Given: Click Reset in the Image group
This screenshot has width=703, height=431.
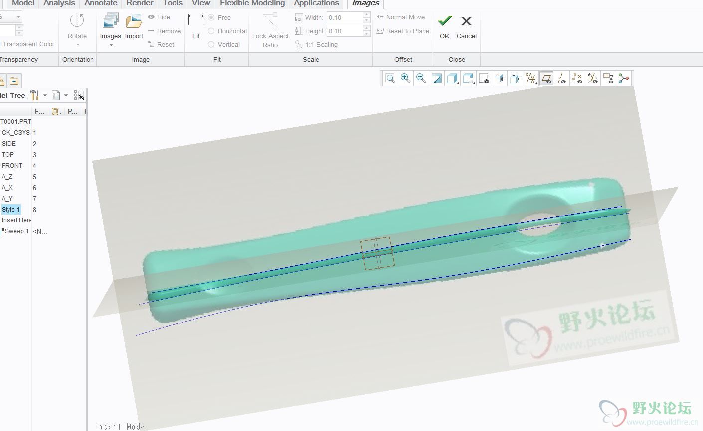Looking at the screenshot, I should click(161, 44).
